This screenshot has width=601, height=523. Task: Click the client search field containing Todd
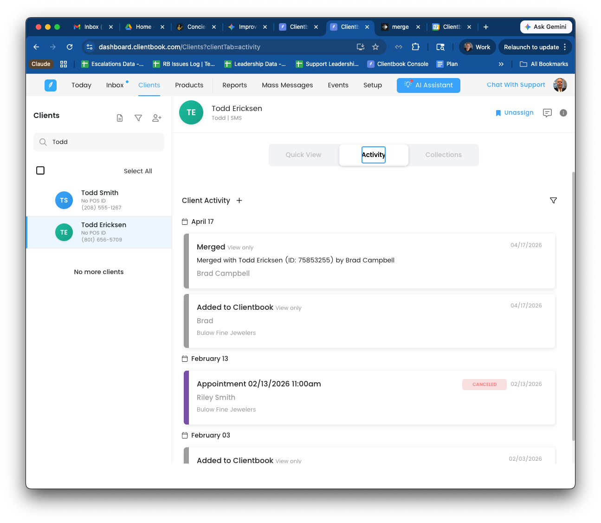(99, 142)
